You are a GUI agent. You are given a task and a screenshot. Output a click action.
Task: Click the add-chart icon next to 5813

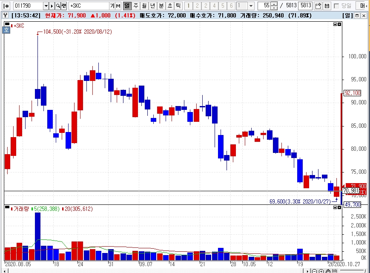pyautogui.click(x=318, y=6)
